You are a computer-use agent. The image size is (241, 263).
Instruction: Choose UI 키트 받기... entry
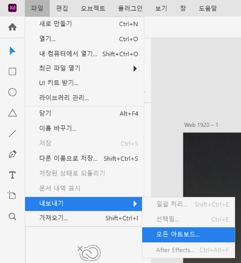click(x=84, y=83)
